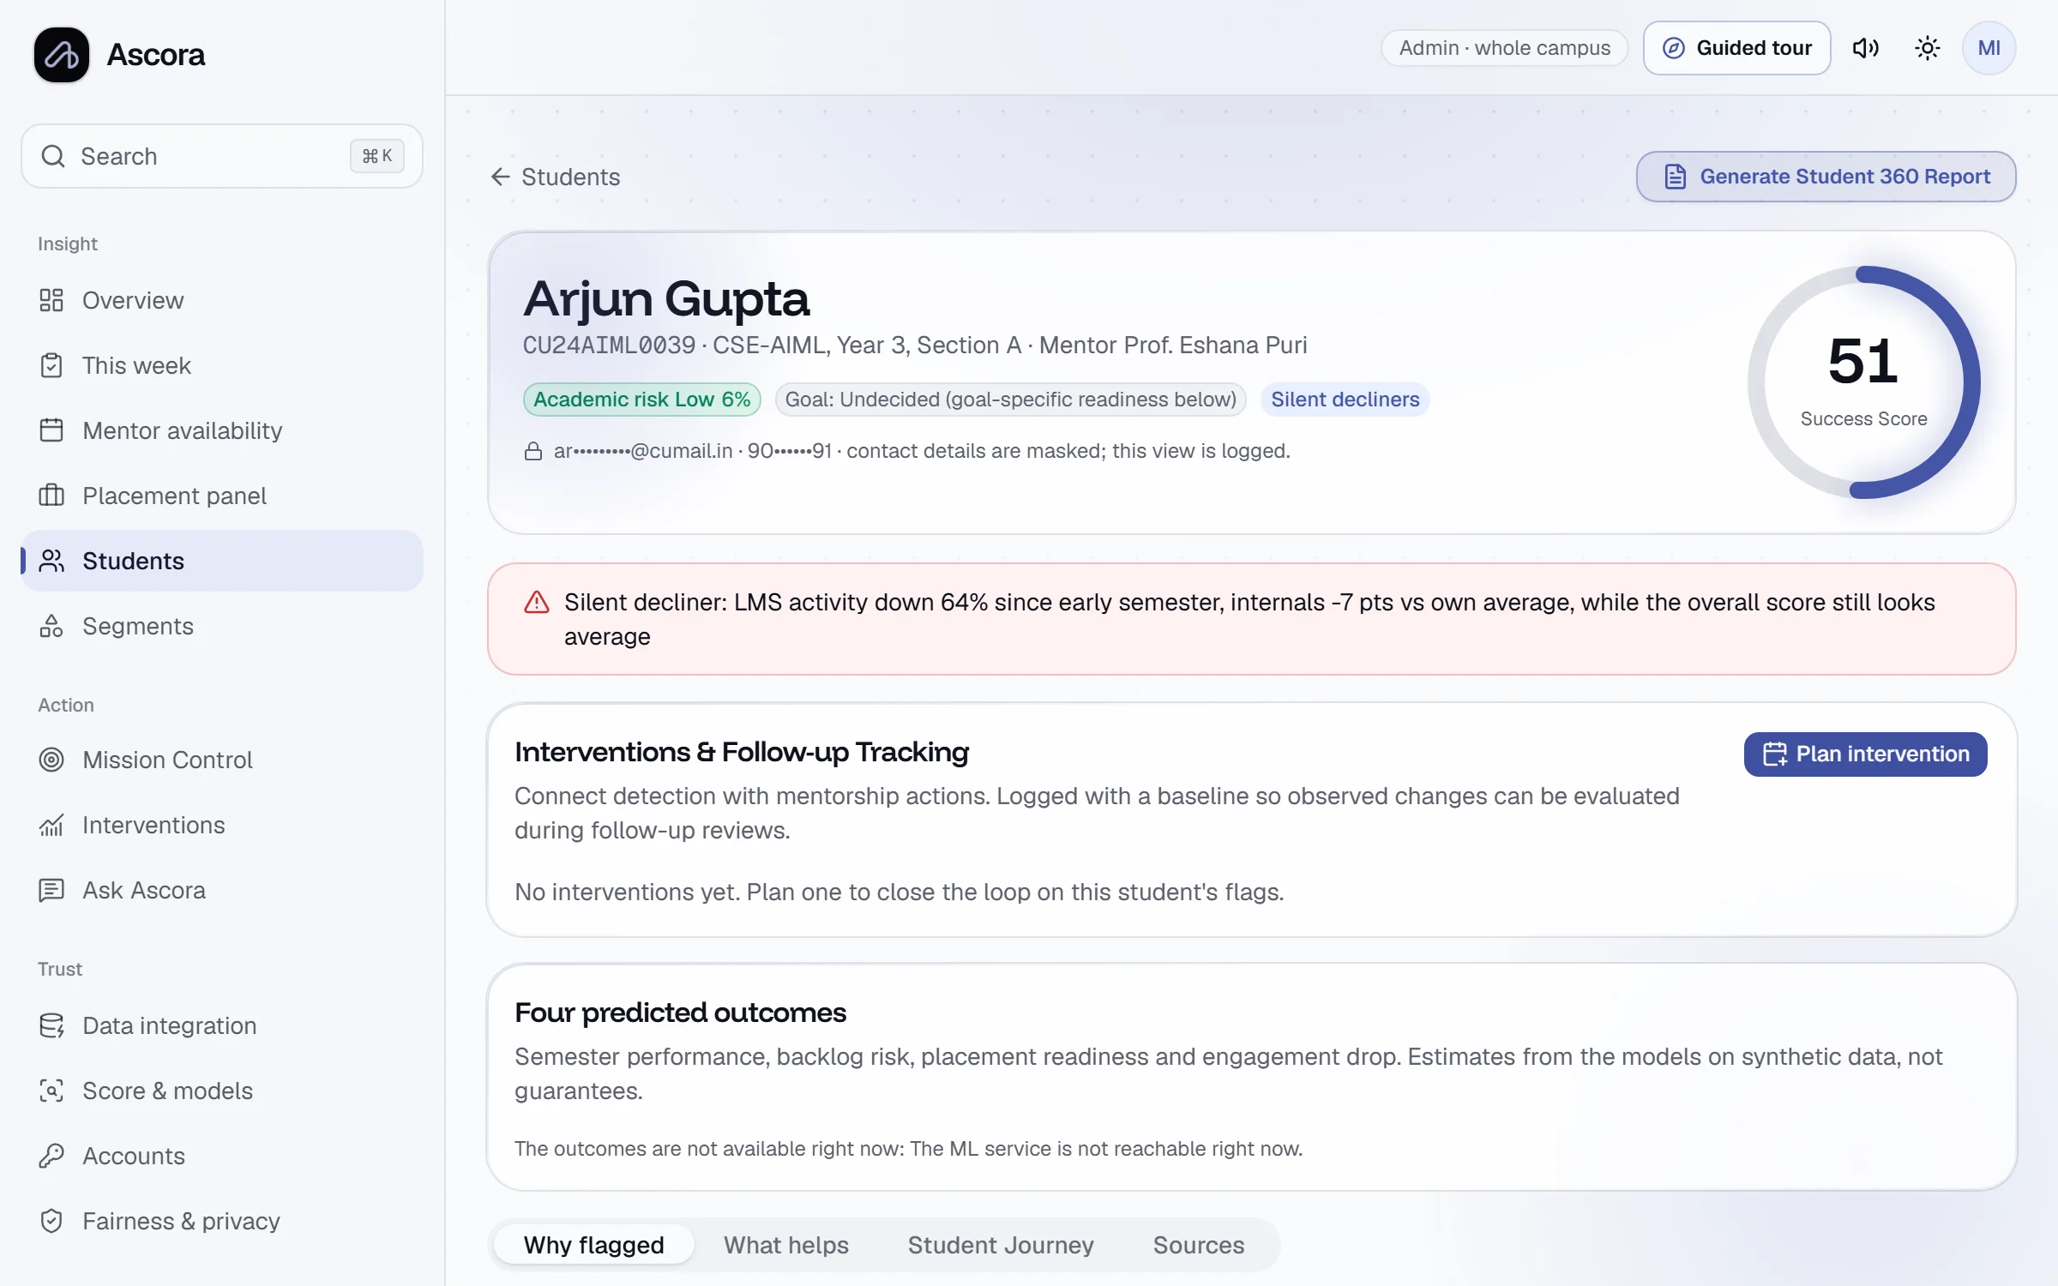
Task: Open Data integration page
Action: [222, 1025]
